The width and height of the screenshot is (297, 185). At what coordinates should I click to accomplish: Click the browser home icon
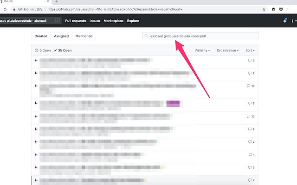point(5,9)
